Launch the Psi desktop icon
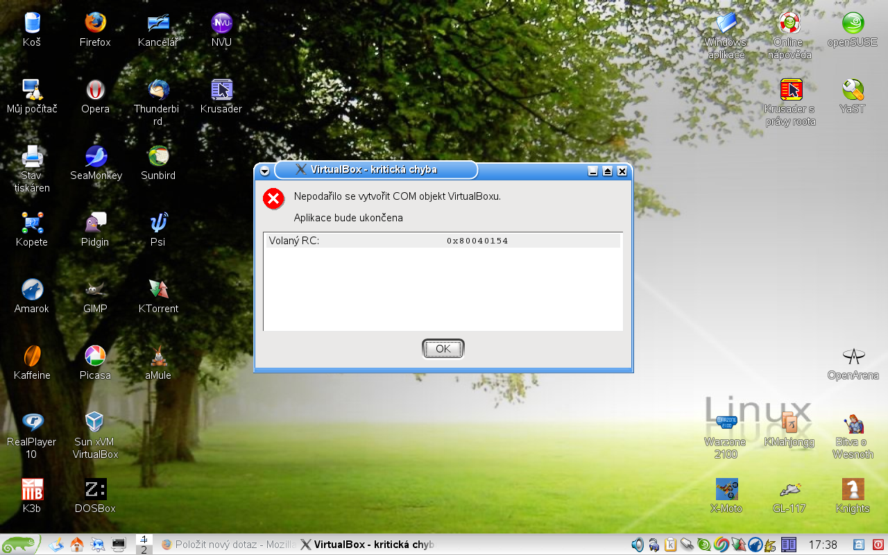 158,230
